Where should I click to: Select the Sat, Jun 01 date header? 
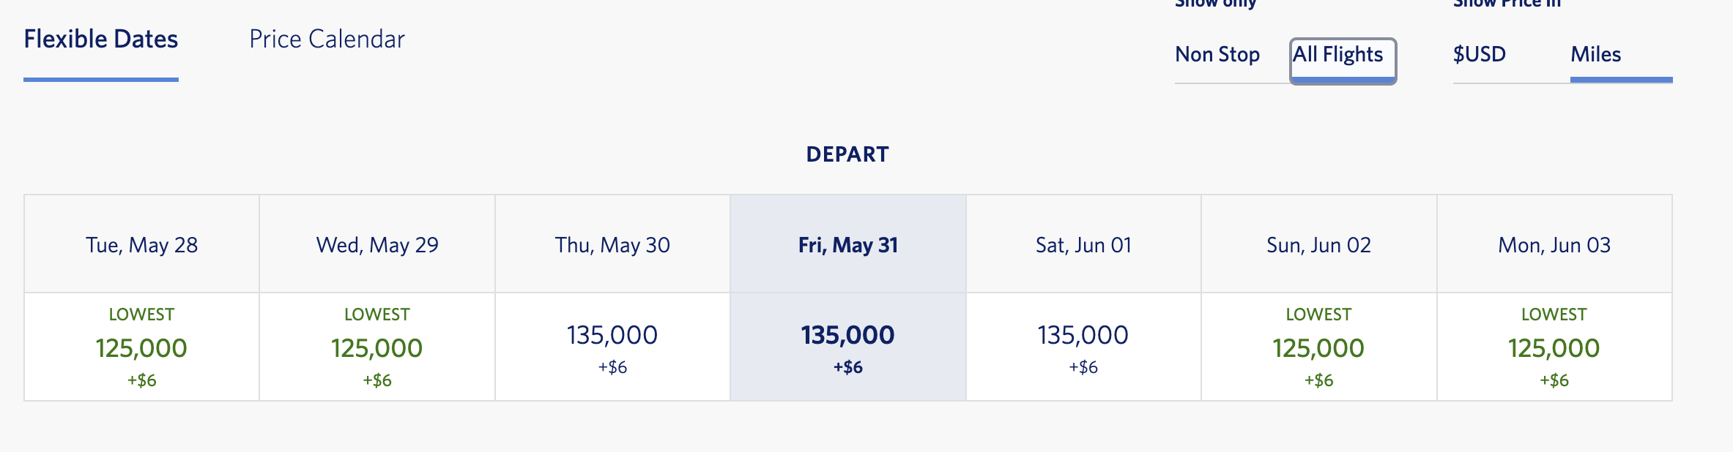[1083, 245]
